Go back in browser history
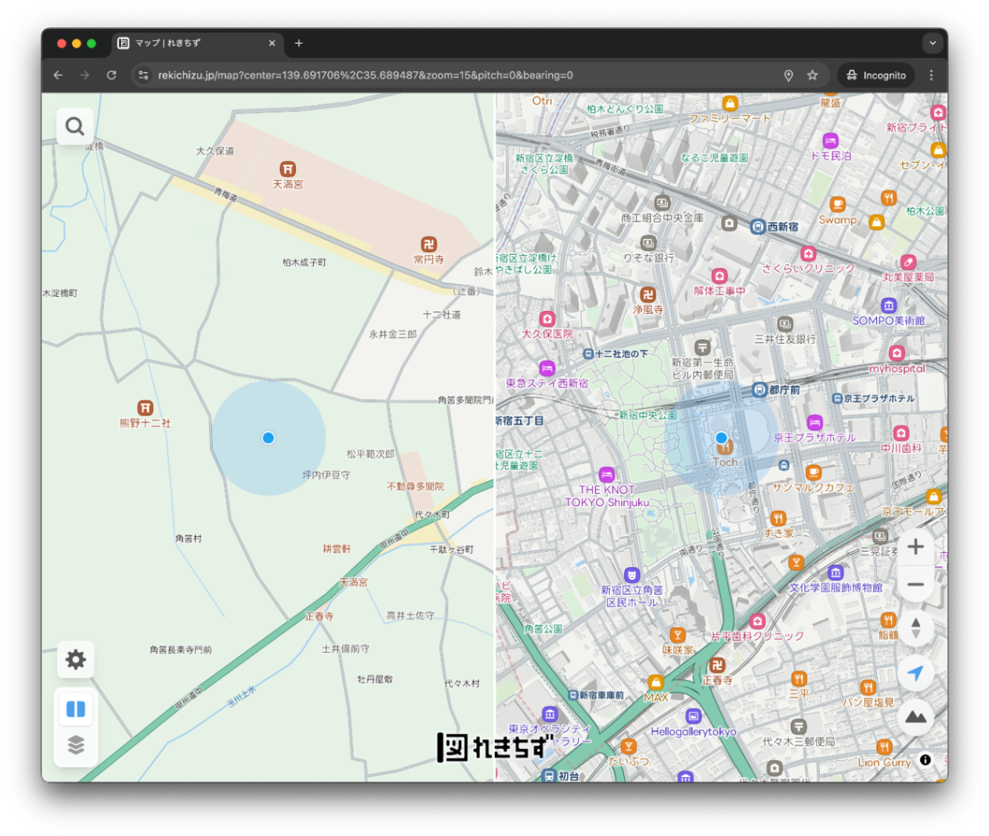989x836 pixels. (58, 75)
